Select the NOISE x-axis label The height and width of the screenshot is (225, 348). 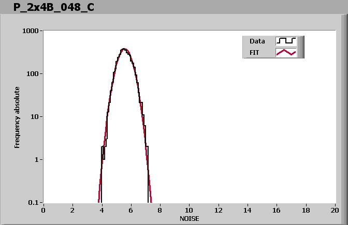click(189, 218)
